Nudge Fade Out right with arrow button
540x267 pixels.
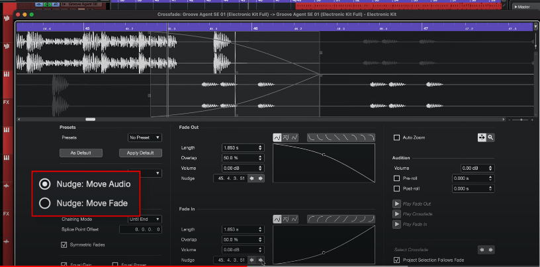tap(261, 178)
